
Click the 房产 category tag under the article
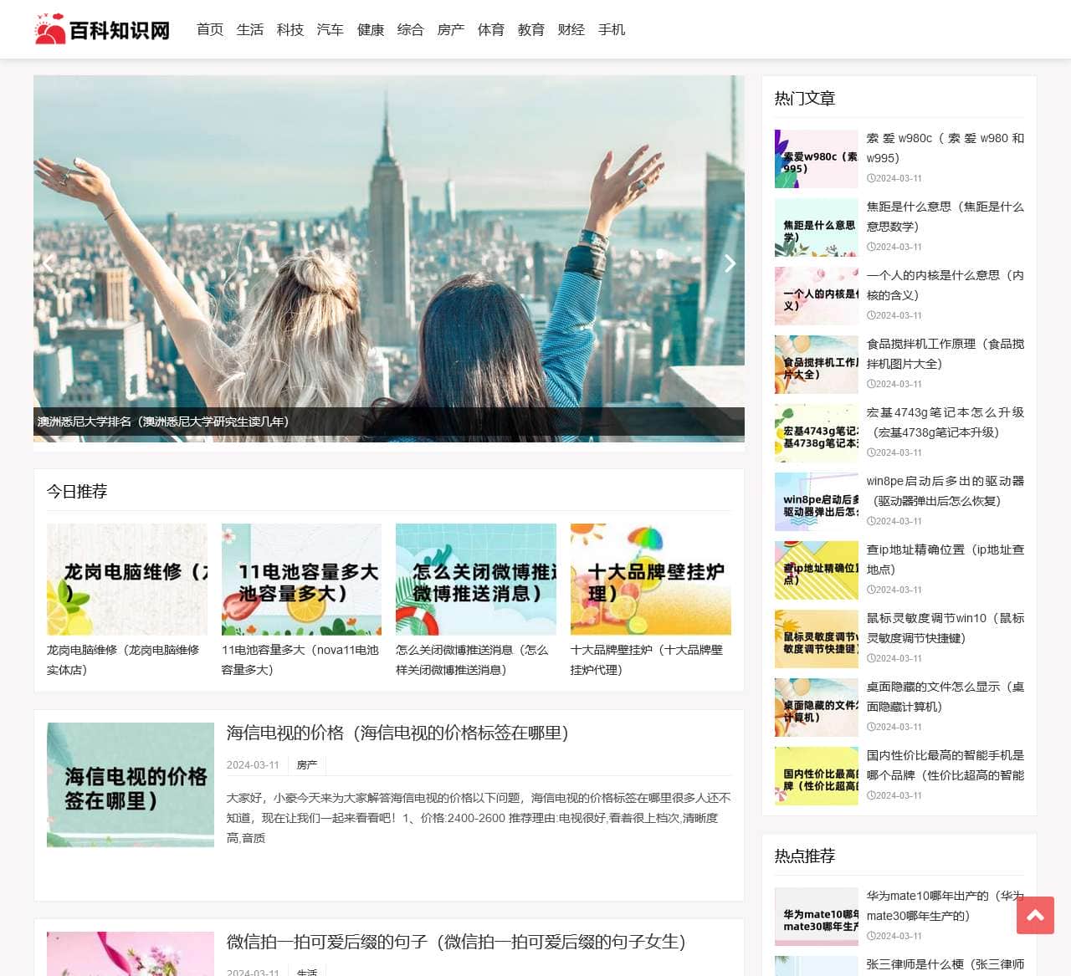coord(306,764)
